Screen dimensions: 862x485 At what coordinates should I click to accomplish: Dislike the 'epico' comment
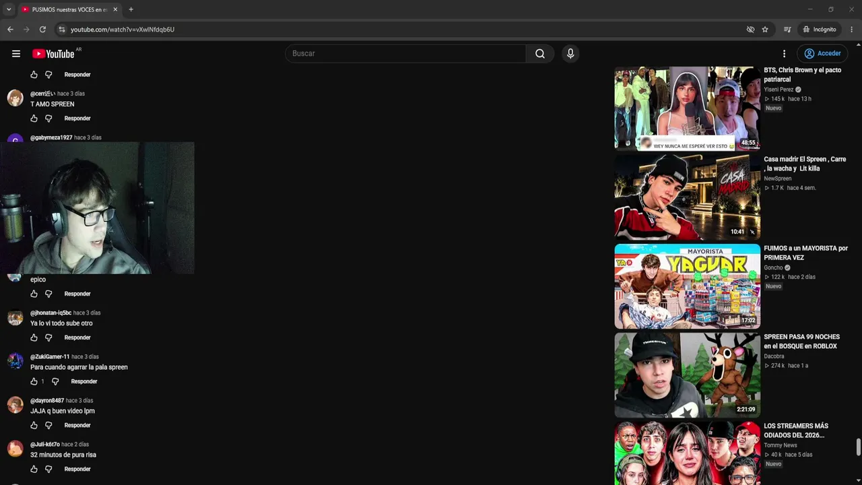(48, 294)
